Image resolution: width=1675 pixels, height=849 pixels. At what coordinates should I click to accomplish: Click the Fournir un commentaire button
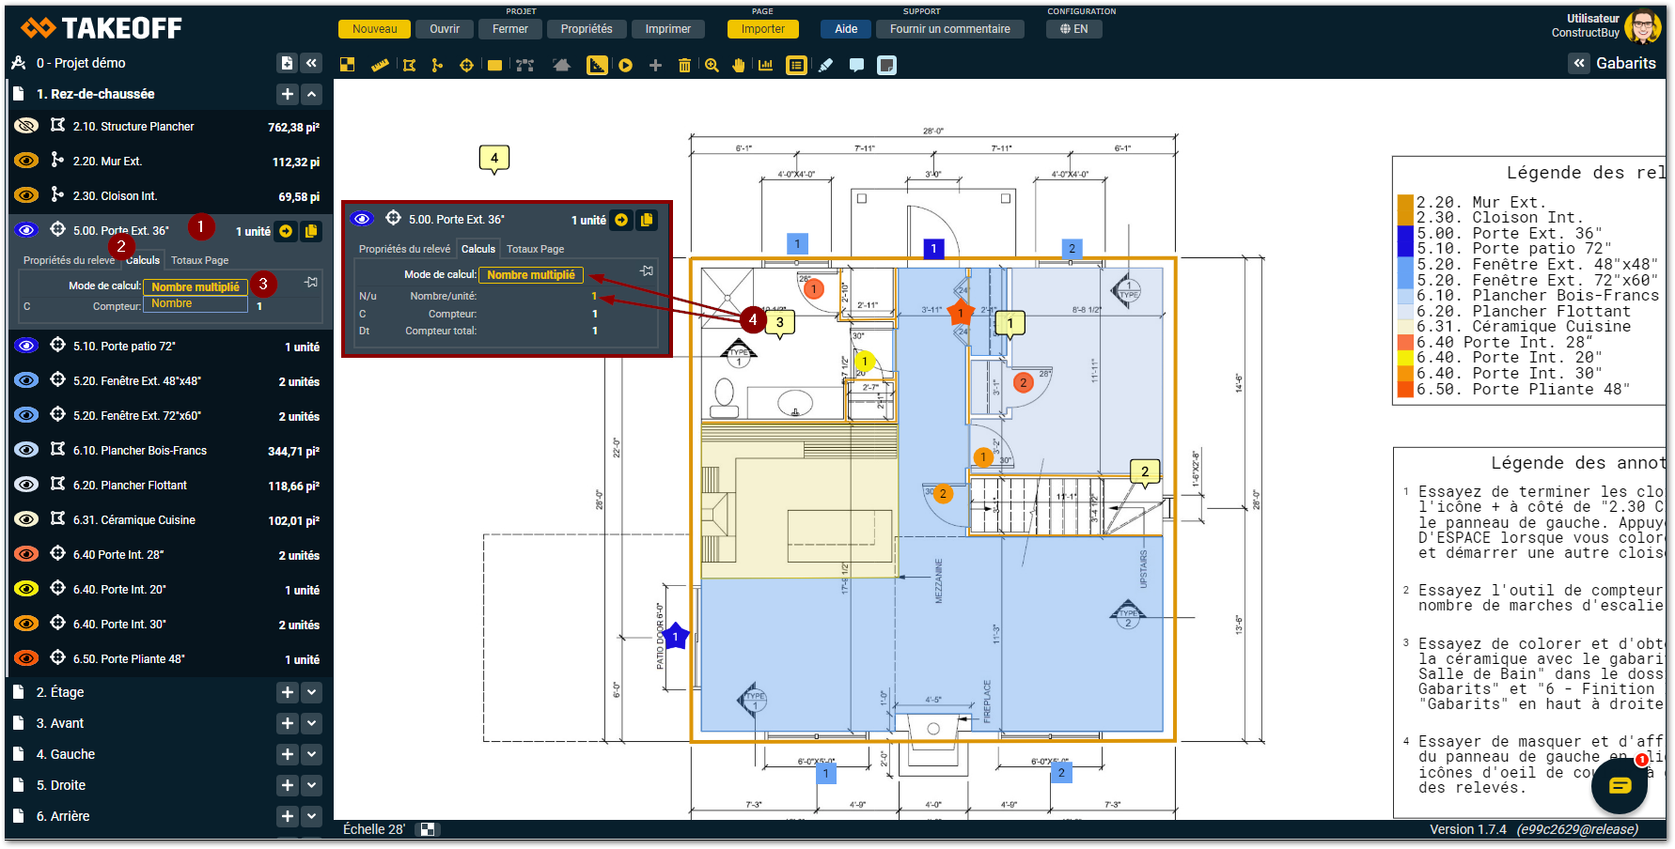949,29
